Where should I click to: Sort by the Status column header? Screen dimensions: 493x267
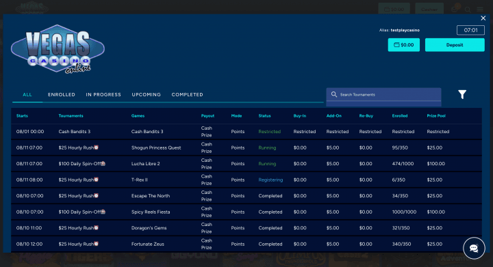pyautogui.click(x=264, y=116)
